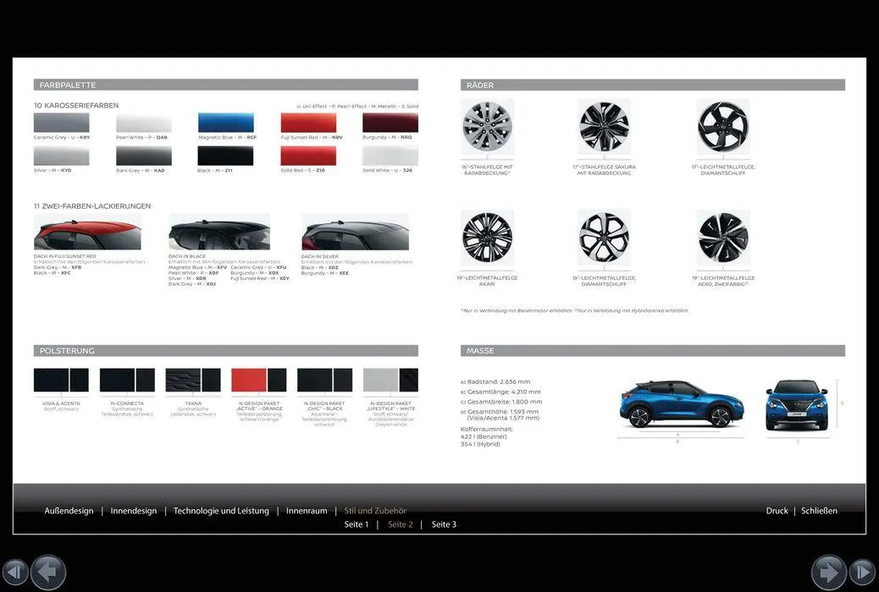This screenshot has width=879, height=592.
Task: Click Schließen to close the brochure
Action: (819, 511)
